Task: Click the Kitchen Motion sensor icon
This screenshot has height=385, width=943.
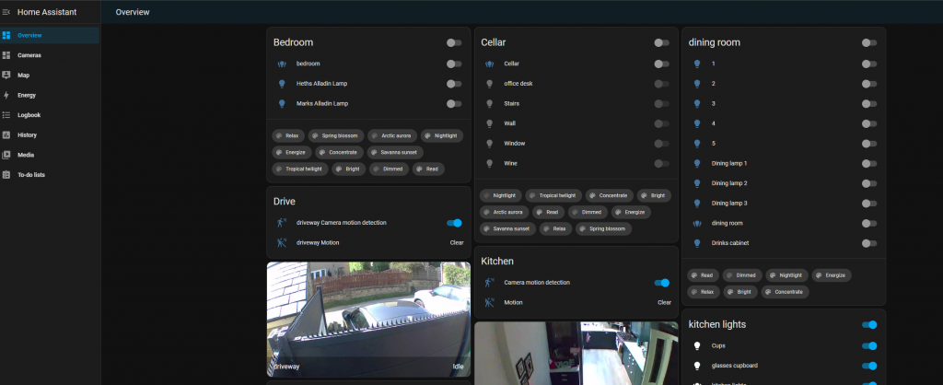Action: click(x=490, y=303)
